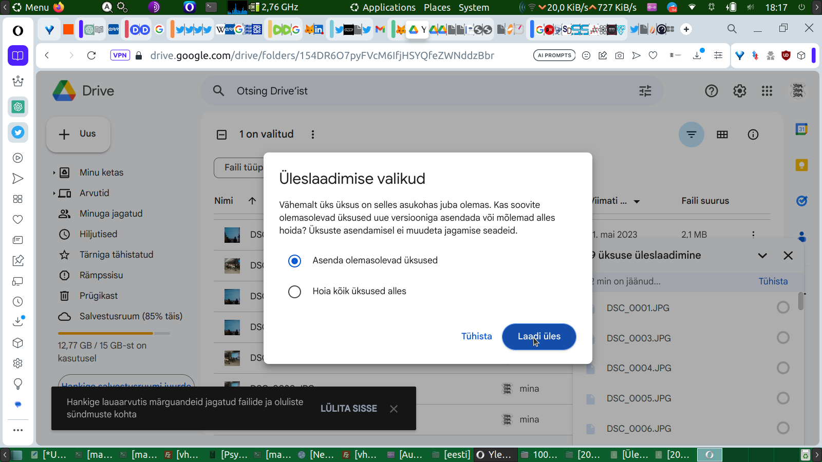Expand the 'Arvutid' tree item
Image resolution: width=822 pixels, height=462 pixels.
54,194
